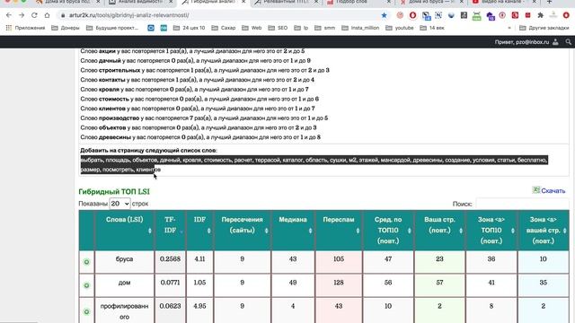The width and height of the screenshot is (575, 323).
Task: Open the youtube bookmark folder
Action: click(399, 28)
